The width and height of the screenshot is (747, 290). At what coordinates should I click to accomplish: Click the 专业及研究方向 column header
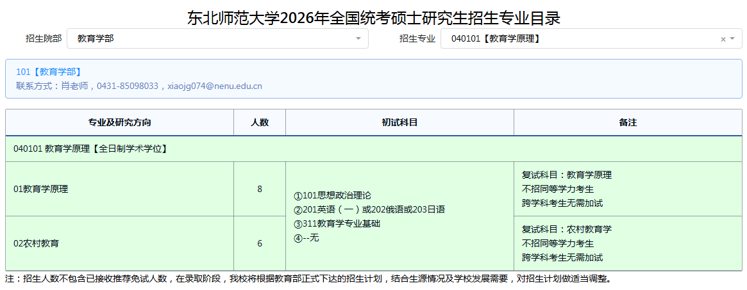tap(119, 123)
